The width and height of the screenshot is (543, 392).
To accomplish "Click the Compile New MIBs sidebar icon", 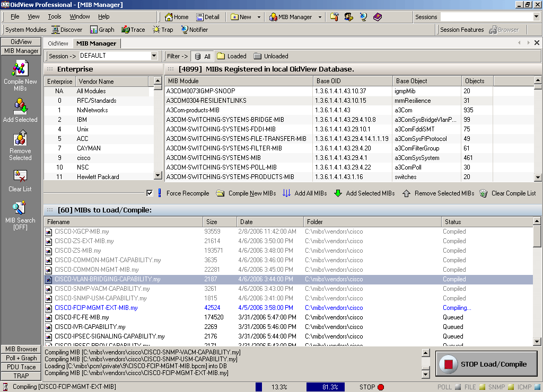I will click(20, 69).
